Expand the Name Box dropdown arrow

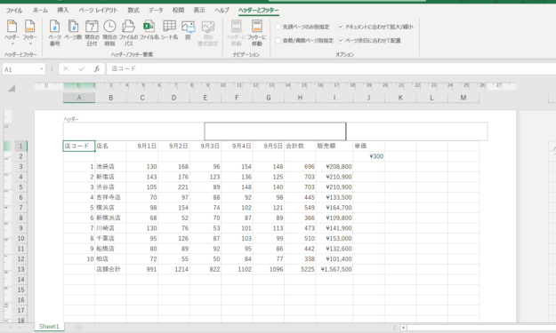point(42,69)
